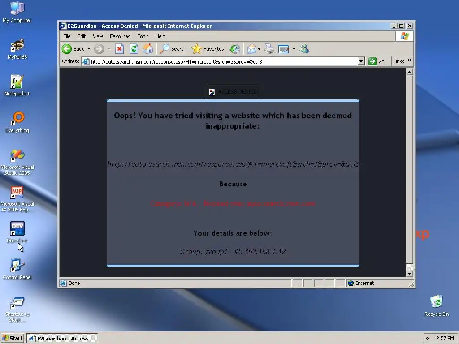Screen dimensions: 459x344
Task: Open the Forward history dropdown arrow
Action: point(109,49)
